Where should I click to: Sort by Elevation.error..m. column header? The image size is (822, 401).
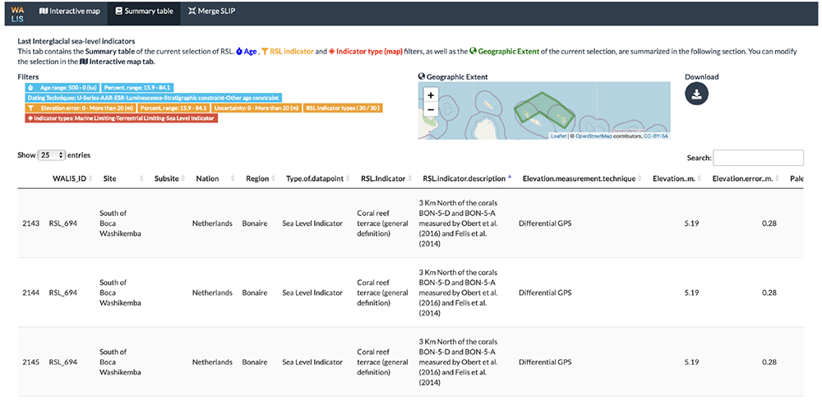click(x=747, y=179)
